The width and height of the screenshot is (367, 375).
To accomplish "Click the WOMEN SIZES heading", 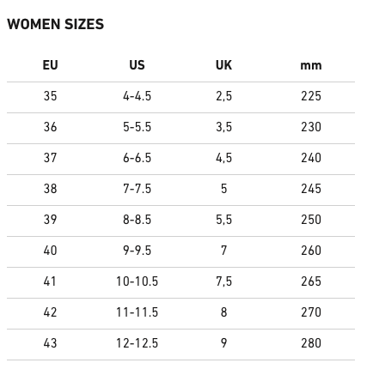I will [55, 24].
